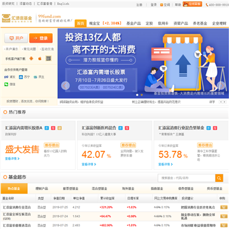
Task: Show the QR code download icon
Action: (48, 59)
